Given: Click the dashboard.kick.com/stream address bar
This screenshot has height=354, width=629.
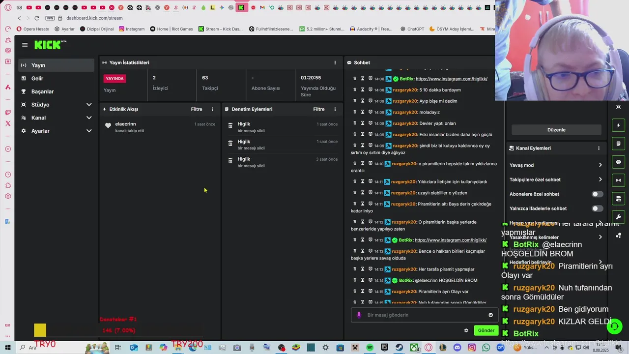Looking at the screenshot, I should tap(94, 18).
